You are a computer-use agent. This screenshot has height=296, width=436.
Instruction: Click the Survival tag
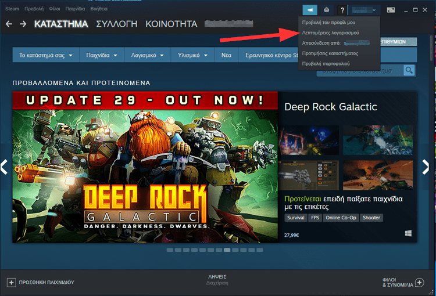pyautogui.click(x=295, y=218)
